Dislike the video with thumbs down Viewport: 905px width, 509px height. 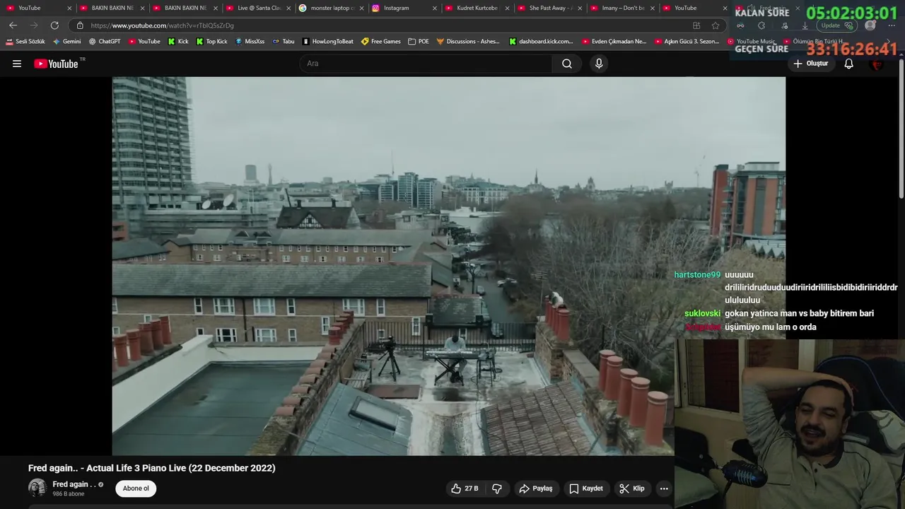coord(497,488)
